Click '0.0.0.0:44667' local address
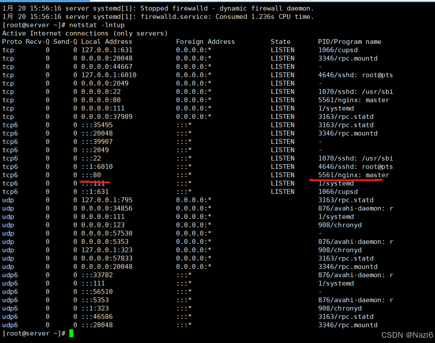 pyautogui.click(x=107, y=67)
